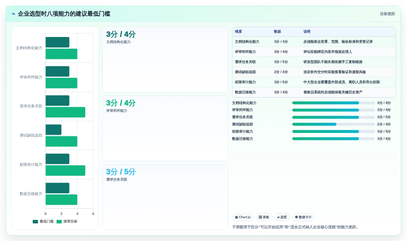This screenshot has width=407, height=241.
Task: Click the 最低门槛 bar for 文档结构化能力 in chart
Action: [x=57, y=42]
